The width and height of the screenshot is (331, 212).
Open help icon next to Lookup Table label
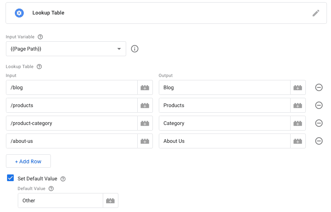[39, 67]
